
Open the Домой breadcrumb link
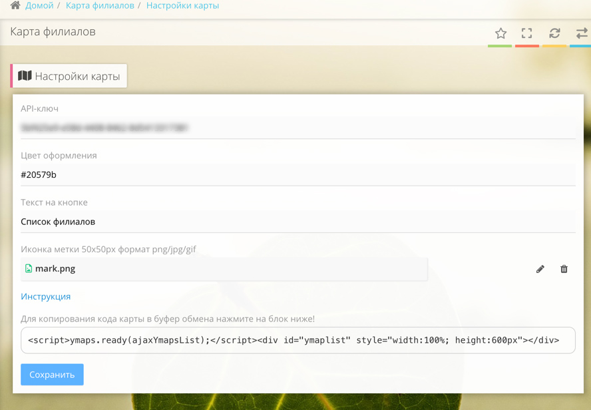pyautogui.click(x=39, y=5)
